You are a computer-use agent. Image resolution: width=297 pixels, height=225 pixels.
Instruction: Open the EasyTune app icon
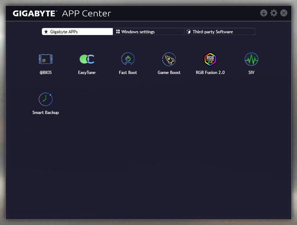click(x=87, y=59)
